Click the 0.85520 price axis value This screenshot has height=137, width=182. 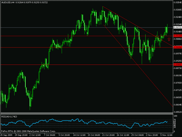pyautogui.click(x=178, y=112)
